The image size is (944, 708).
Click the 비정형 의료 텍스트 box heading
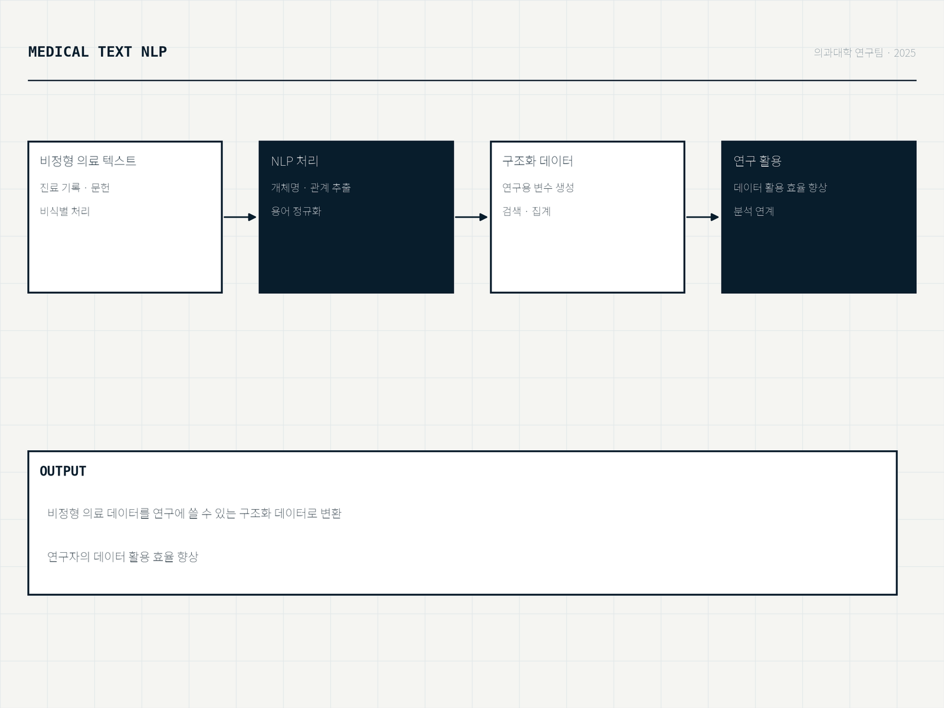click(88, 160)
